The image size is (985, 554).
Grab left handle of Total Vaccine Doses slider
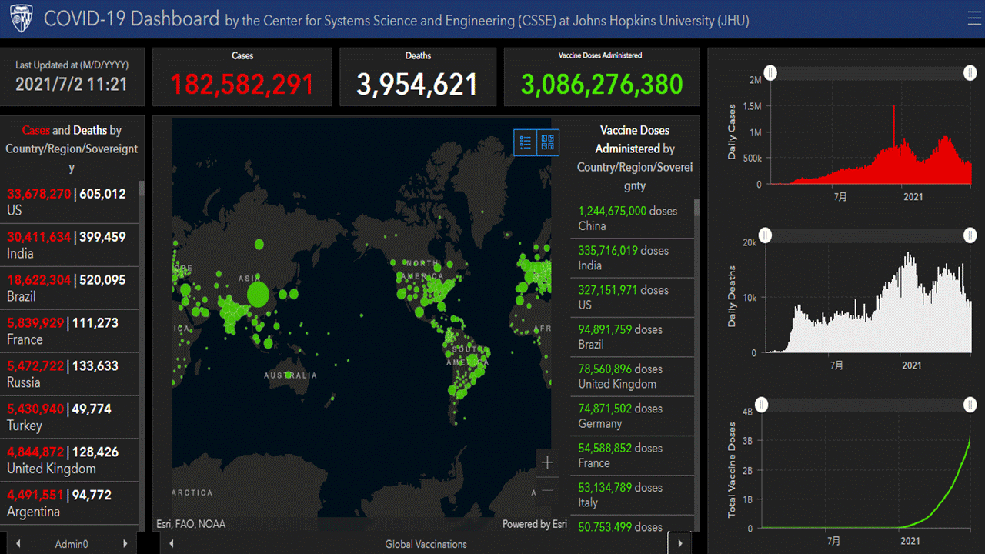pos(761,405)
